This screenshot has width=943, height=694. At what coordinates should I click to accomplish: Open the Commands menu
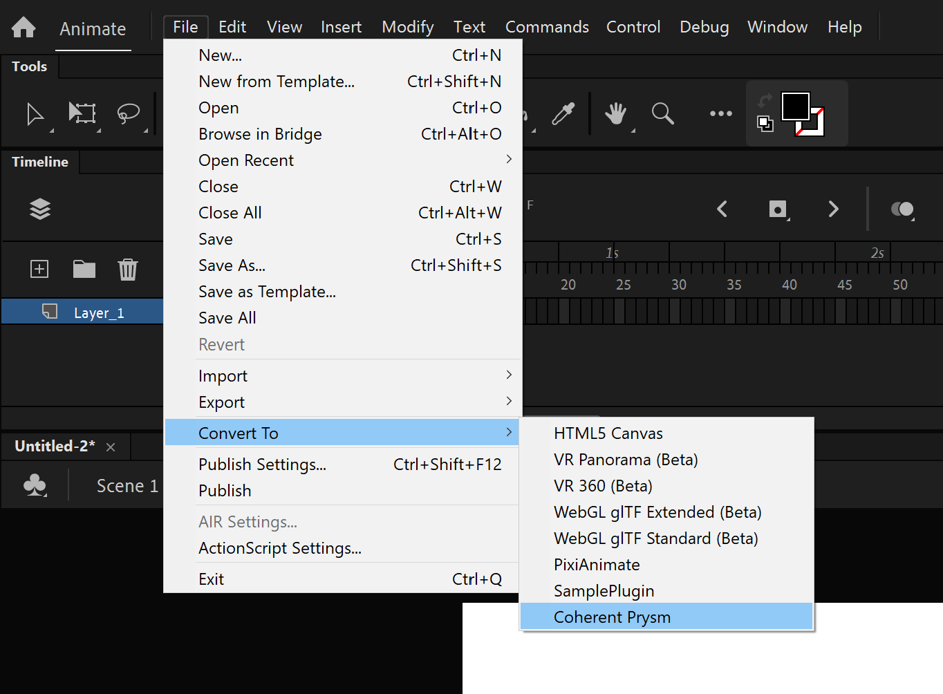click(x=547, y=27)
